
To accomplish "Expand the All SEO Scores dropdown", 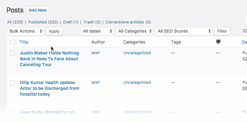I will pyautogui.click(x=183, y=31).
